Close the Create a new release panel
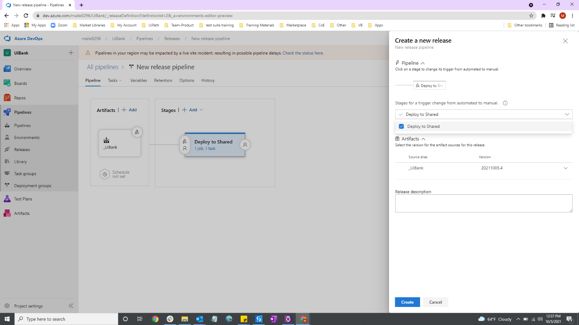579x325 pixels. tap(565, 41)
